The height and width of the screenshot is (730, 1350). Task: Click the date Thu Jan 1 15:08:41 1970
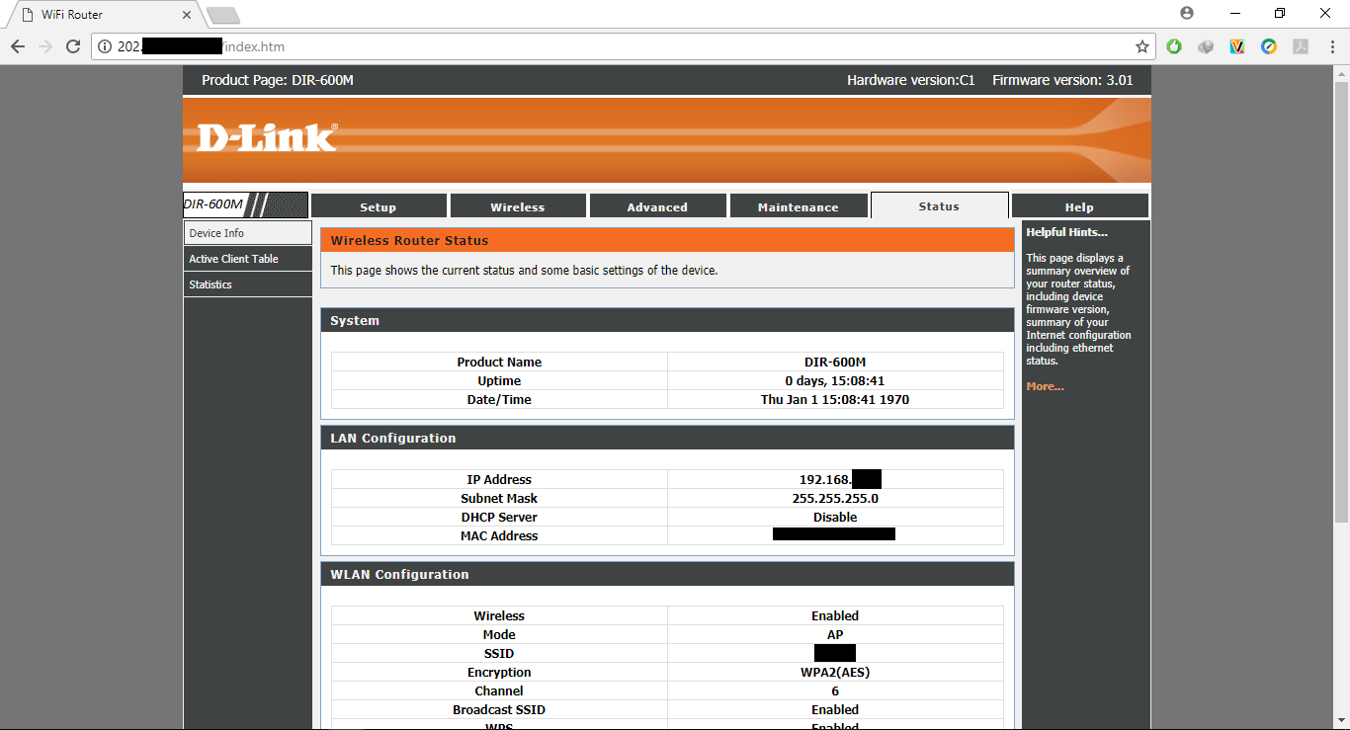pyautogui.click(x=835, y=400)
